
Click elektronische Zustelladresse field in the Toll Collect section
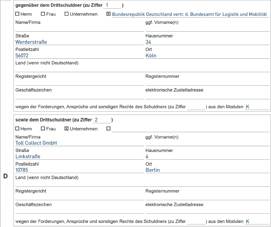[x=207, y=210]
